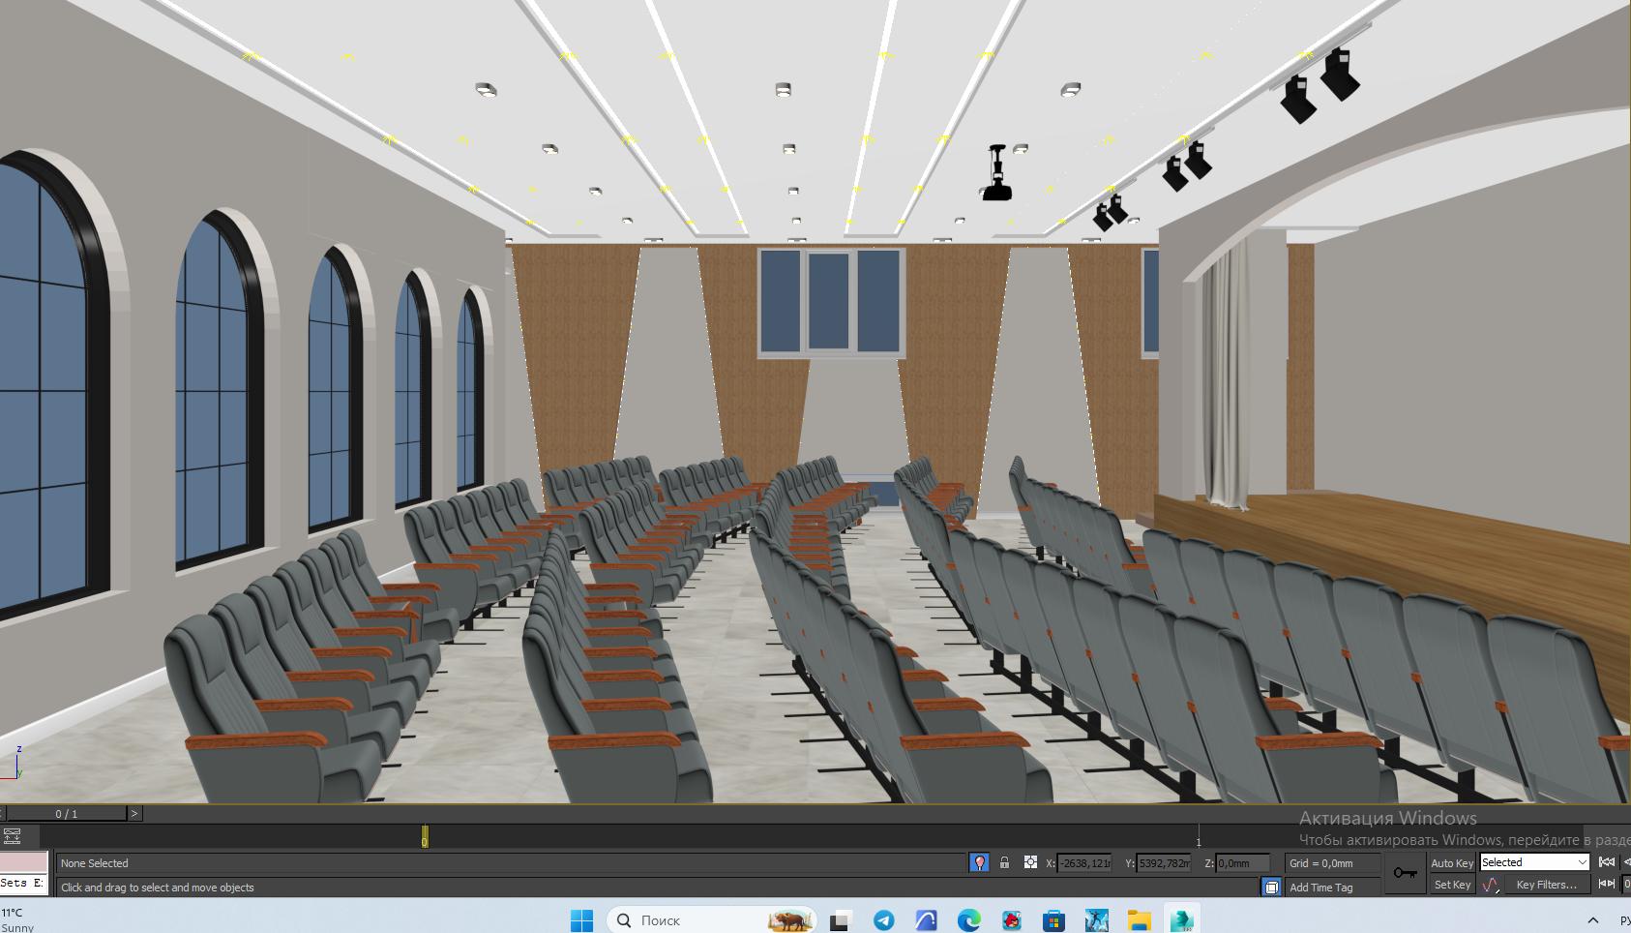Click the time slider frame 0 marker
This screenshot has width=1631, height=933.
point(424,838)
